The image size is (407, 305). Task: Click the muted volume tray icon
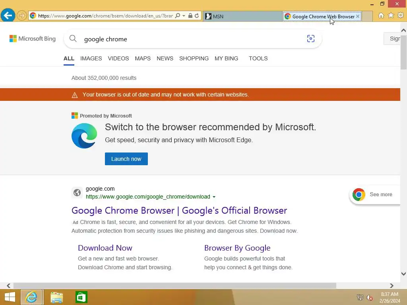point(369,297)
